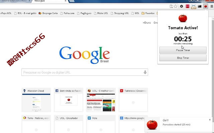Click the extension icon labeled NEW

[194, 7]
